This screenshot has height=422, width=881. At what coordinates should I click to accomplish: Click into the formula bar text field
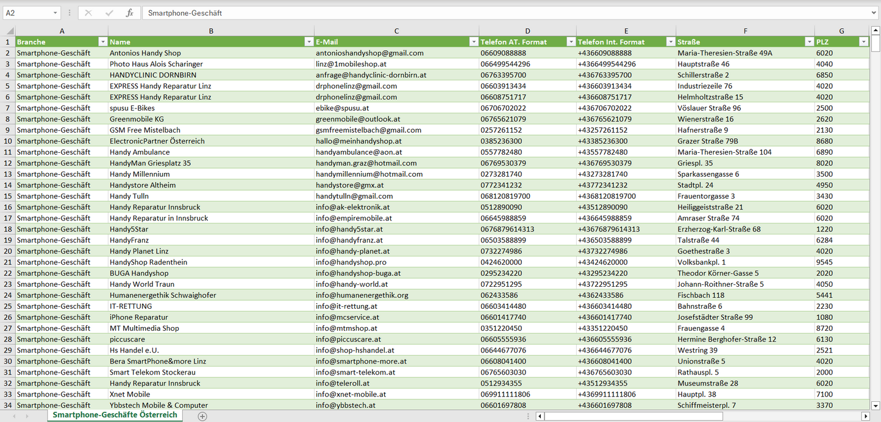[x=488, y=13]
